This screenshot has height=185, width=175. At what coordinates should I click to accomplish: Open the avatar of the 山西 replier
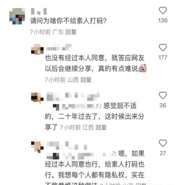click(37, 49)
